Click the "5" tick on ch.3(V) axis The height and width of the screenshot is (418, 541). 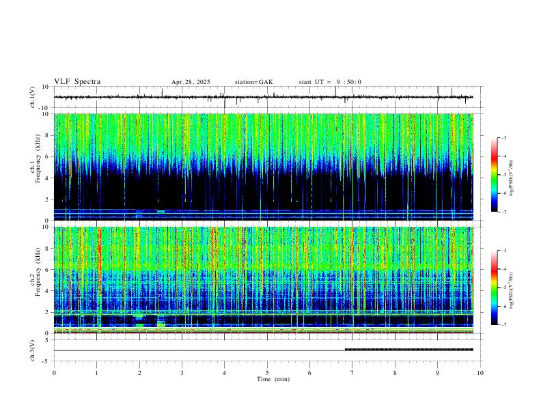click(x=48, y=340)
